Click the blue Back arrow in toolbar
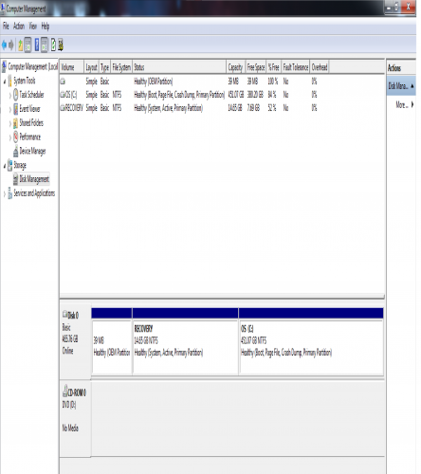This screenshot has width=421, height=474. 4,46
